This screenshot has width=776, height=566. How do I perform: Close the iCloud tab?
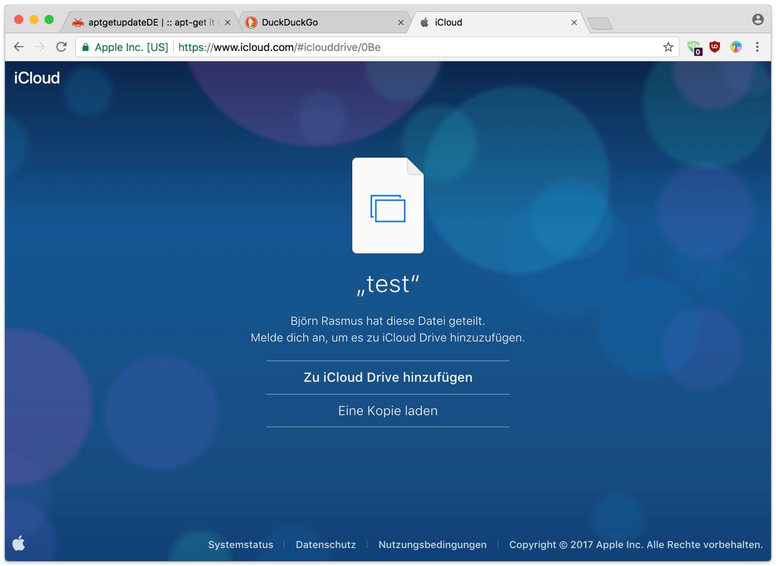pos(574,23)
